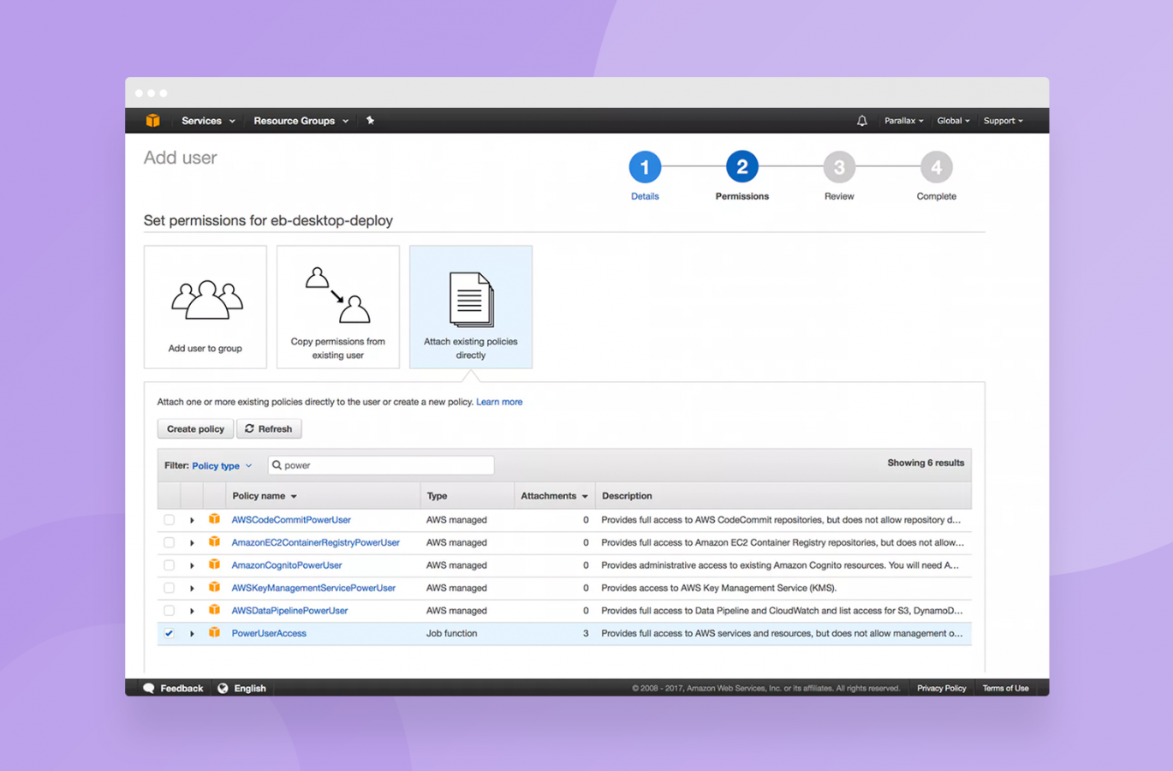Click the orange icon beside PowerUserAccess
1173x771 pixels.
(214, 633)
